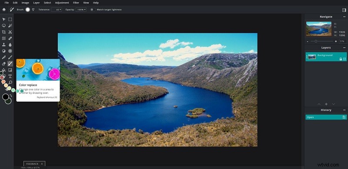Viewport: 348px width, 169px height.
Task: Click the Color replace icon in options bar
Action: [12, 10]
